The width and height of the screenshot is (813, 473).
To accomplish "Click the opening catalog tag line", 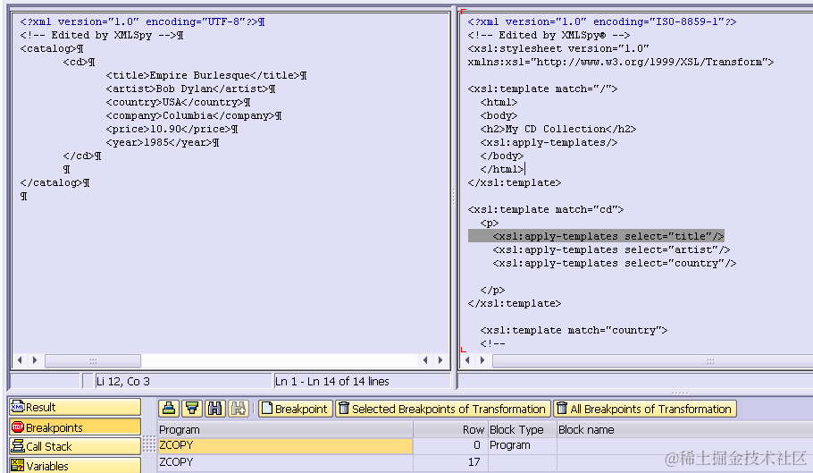I will [x=51, y=48].
